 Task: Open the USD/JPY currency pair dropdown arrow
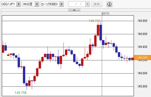19,4
